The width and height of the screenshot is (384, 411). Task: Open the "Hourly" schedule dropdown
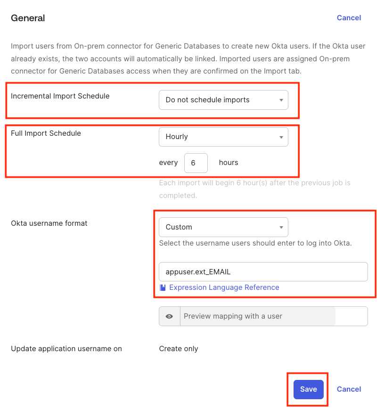[223, 137]
